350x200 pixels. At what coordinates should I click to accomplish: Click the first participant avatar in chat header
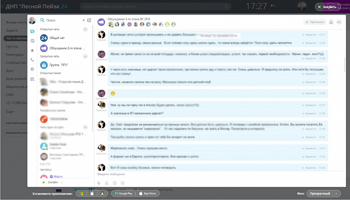111,25
